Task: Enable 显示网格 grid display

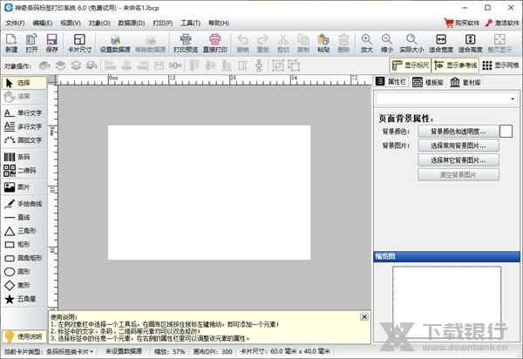Action: tap(502, 65)
